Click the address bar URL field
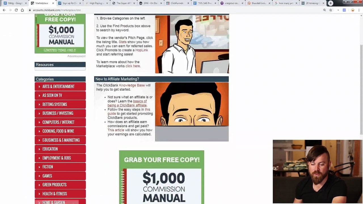 (x=176, y=10)
